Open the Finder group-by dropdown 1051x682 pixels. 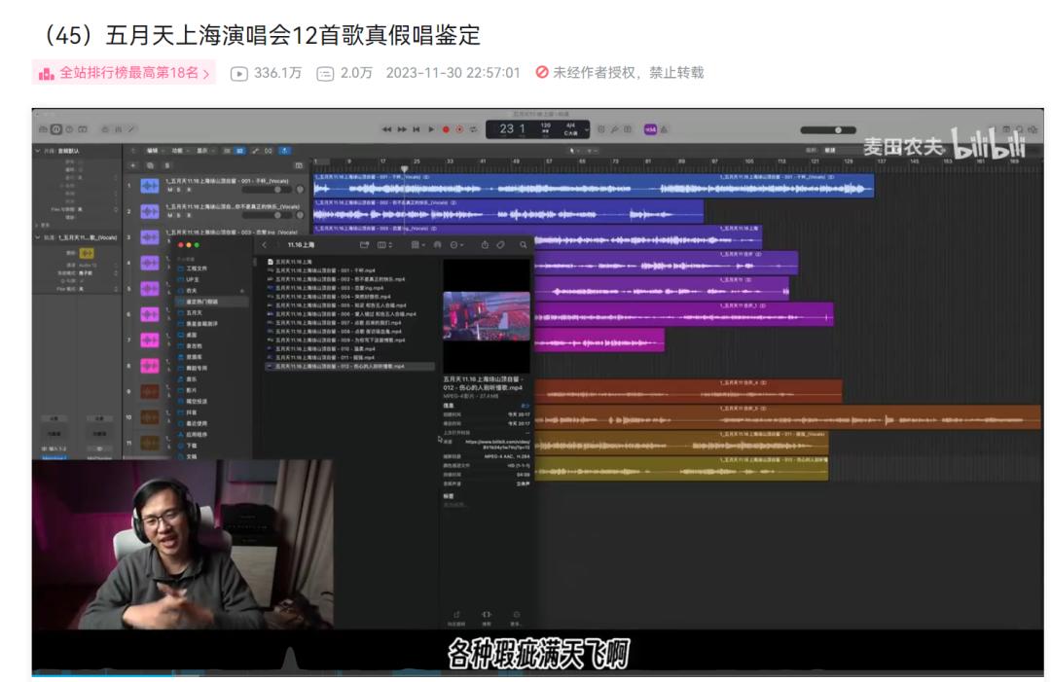(x=417, y=245)
